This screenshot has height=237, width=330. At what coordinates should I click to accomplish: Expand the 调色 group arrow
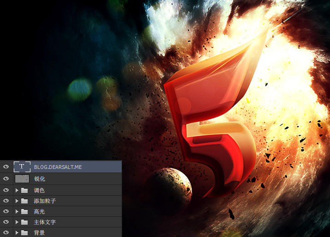[x=17, y=191]
